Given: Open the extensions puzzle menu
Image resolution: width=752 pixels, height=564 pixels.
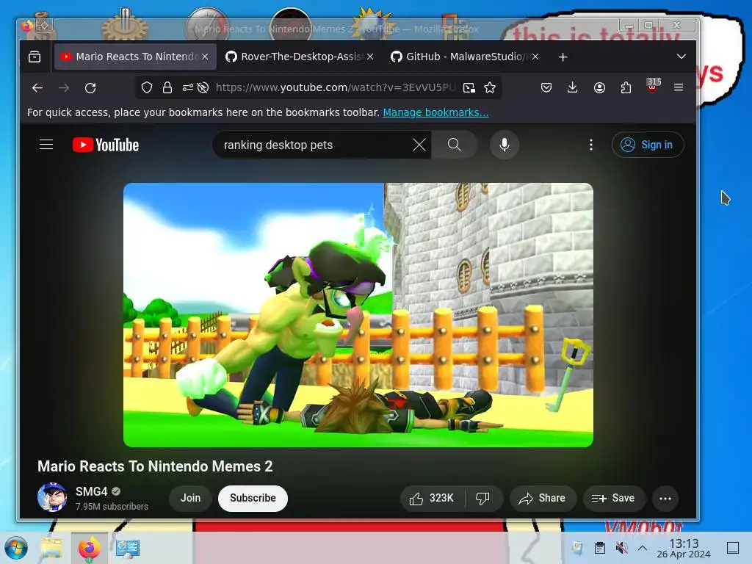Looking at the screenshot, I should 626,87.
